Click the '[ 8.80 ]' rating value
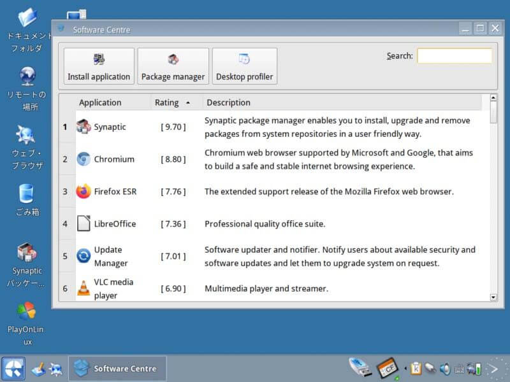Image resolution: width=510 pixels, height=382 pixels. [173, 159]
